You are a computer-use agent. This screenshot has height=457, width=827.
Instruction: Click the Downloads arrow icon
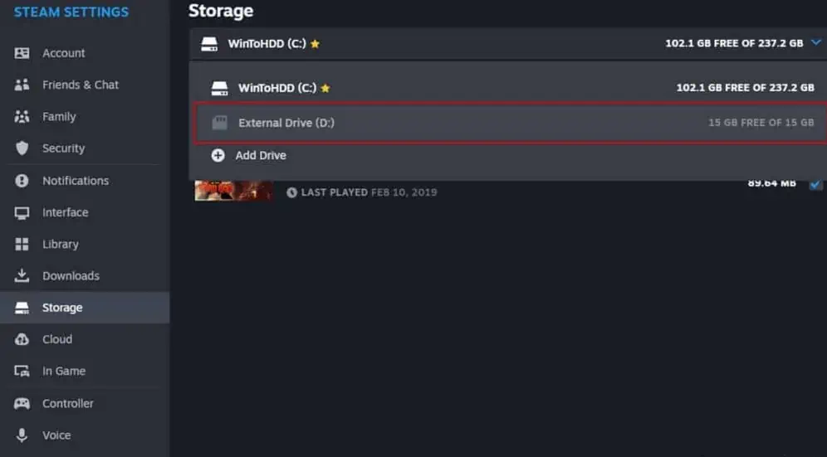point(22,275)
